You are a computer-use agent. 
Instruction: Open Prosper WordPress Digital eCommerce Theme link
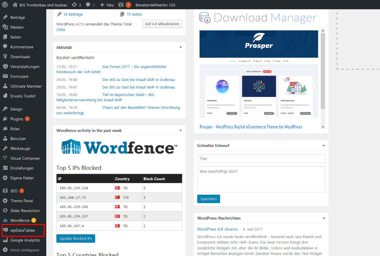(251, 127)
